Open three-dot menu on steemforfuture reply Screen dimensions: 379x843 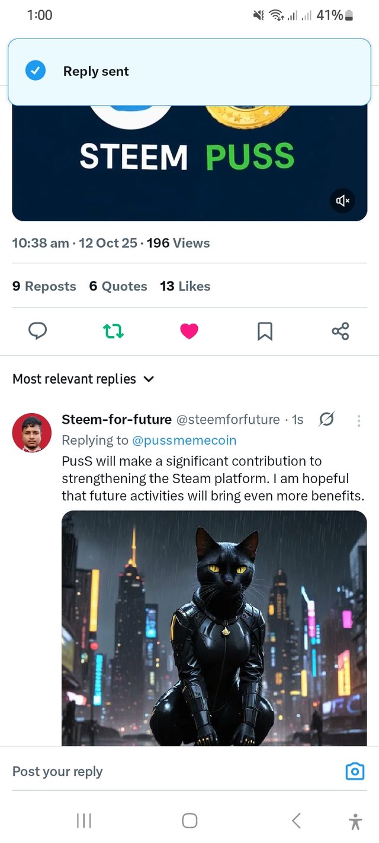[359, 420]
